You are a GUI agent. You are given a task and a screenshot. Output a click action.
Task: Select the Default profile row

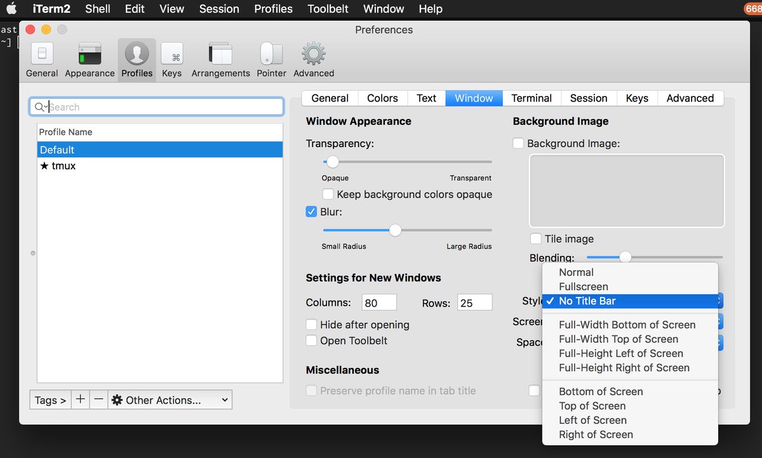(x=160, y=150)
